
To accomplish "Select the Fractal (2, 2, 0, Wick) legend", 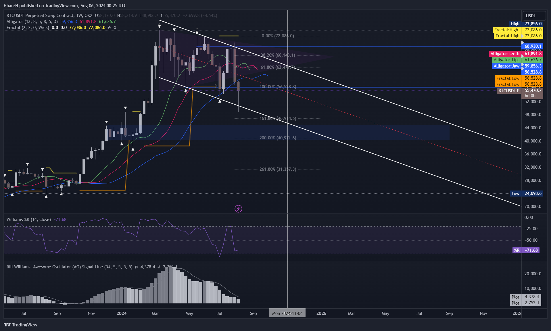I will 28,28.
